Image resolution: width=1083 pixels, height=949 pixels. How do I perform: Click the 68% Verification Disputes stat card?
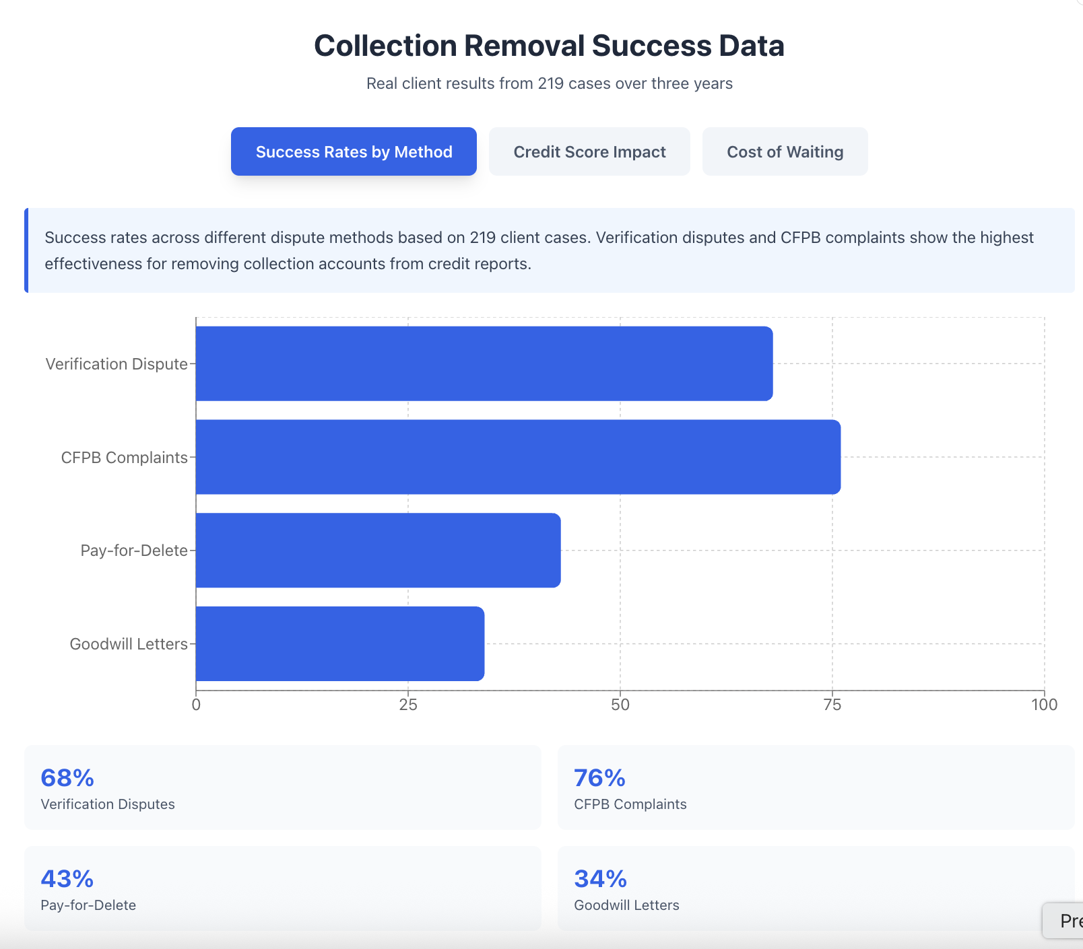click(x=283, y=787)
